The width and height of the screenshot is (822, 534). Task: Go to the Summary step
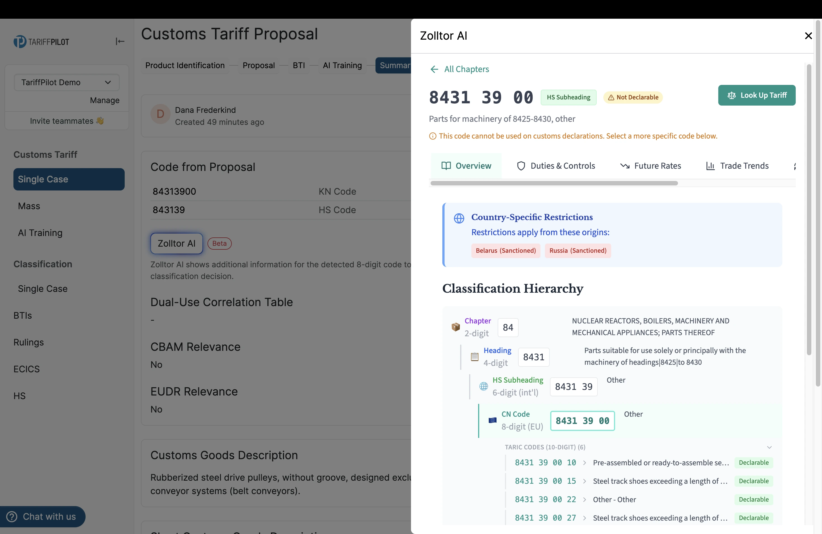click(x=393, y=65)
